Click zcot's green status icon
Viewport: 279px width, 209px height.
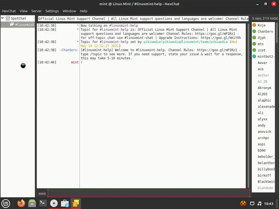pos(254,50)
